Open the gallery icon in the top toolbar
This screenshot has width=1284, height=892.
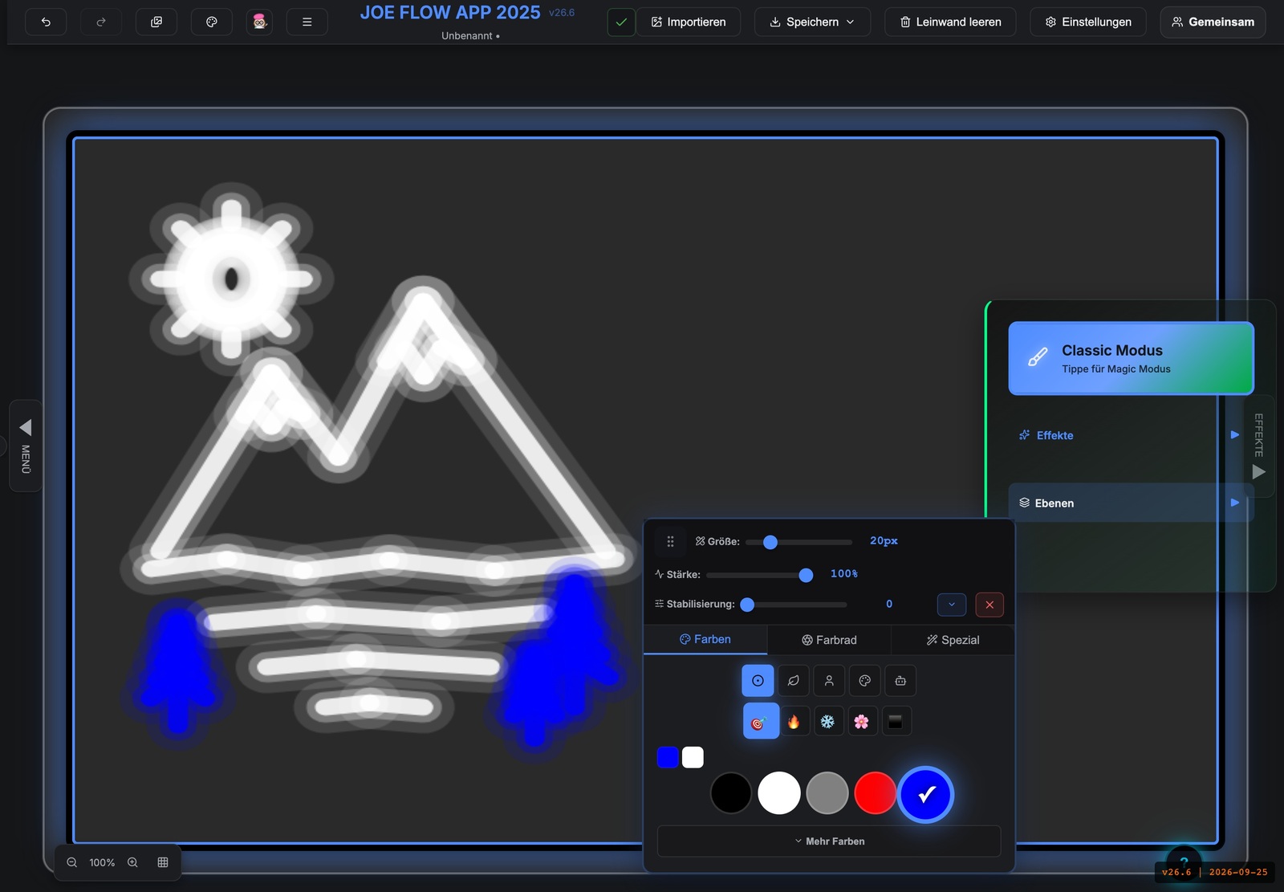[x=156, y=22]
